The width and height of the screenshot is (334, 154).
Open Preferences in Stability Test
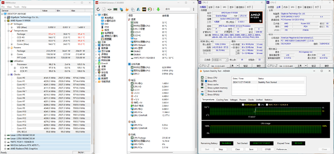tap(281, 149)
